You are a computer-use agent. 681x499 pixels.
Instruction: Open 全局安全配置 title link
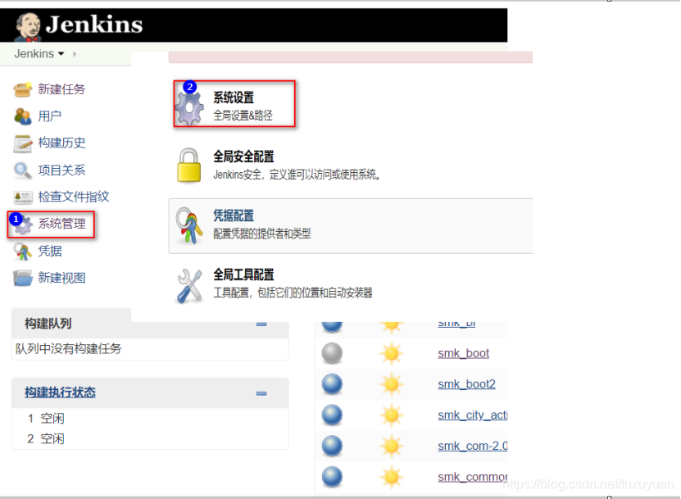click(x=243, y=157)
